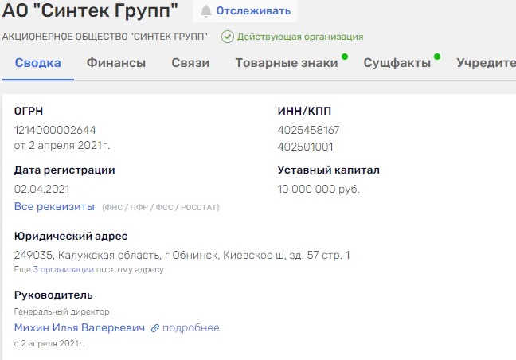
Task: Select OGRN number 1214000002644
Action: tap(55, 130)
